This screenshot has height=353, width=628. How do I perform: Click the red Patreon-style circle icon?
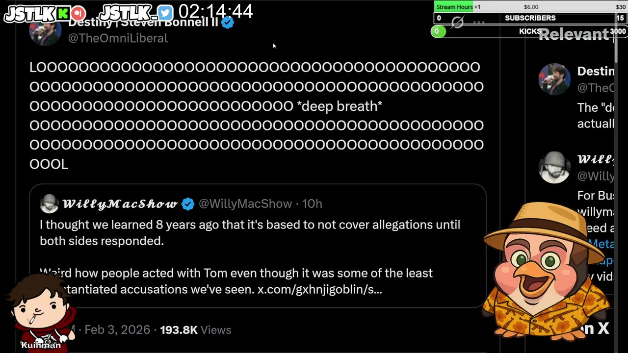coord(78,13)
